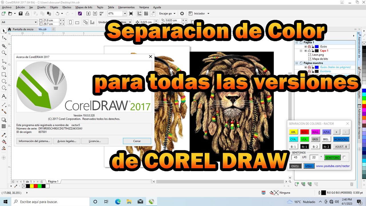
Task: Select the Parallel Dimension tool
Action: 4,104
